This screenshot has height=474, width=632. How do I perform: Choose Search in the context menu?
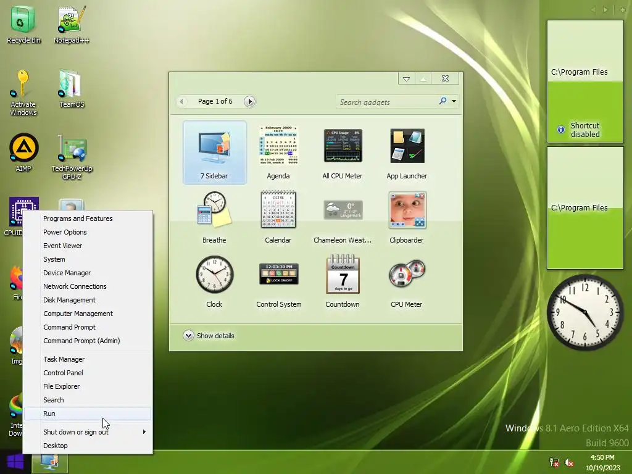[x=88, y=400]
